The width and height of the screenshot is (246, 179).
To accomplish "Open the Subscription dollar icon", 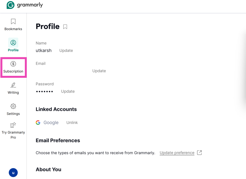I will pos(13,64).
